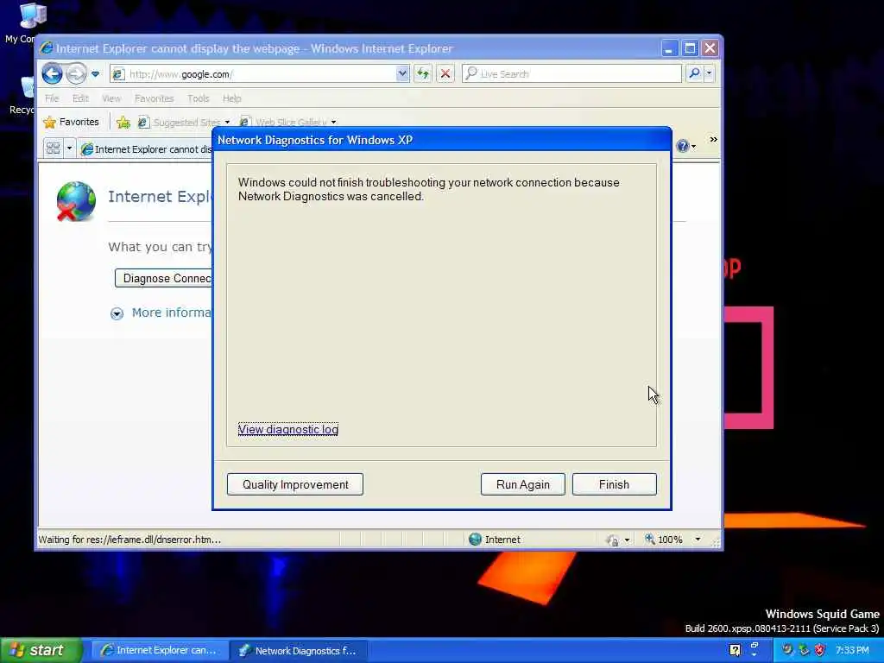Click the Back arrow in Internet Explorer

coord(53,74)
